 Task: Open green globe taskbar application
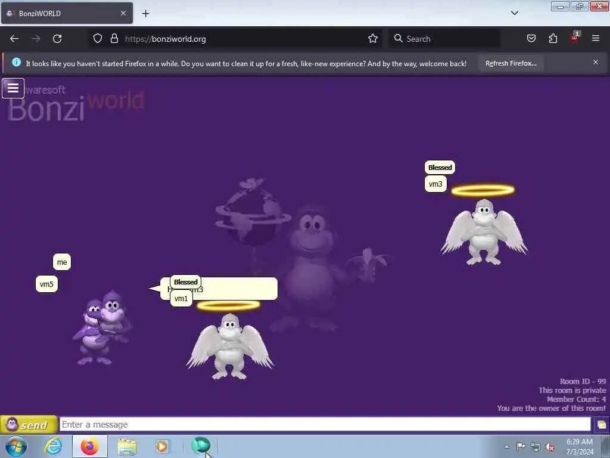pyautogui.click(x=201, y=445)
